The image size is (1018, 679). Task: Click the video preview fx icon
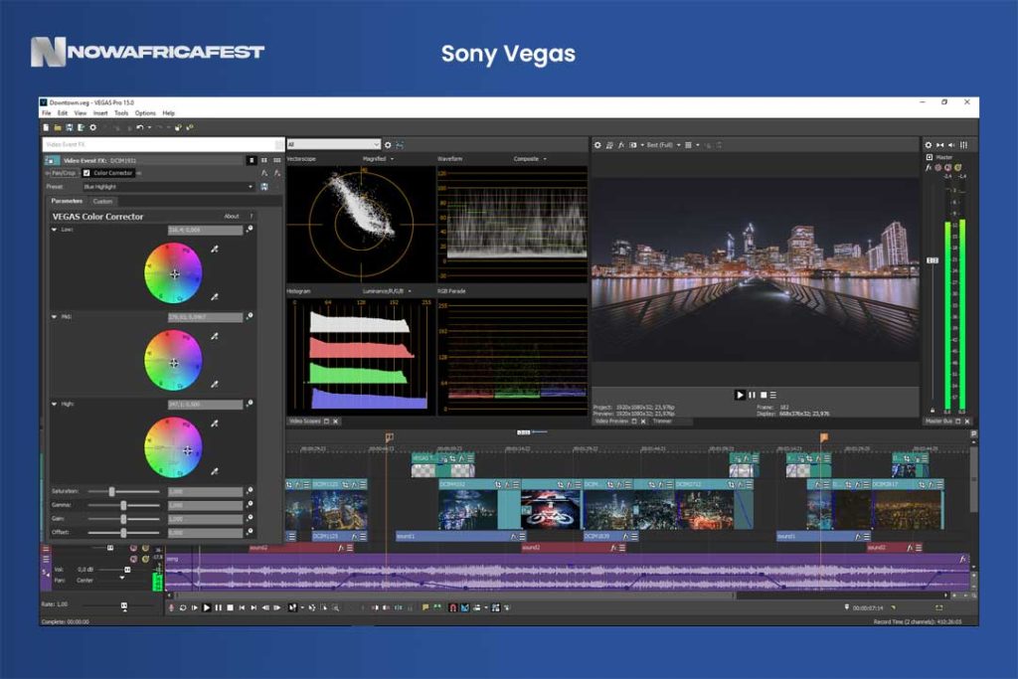pos(620,145)
